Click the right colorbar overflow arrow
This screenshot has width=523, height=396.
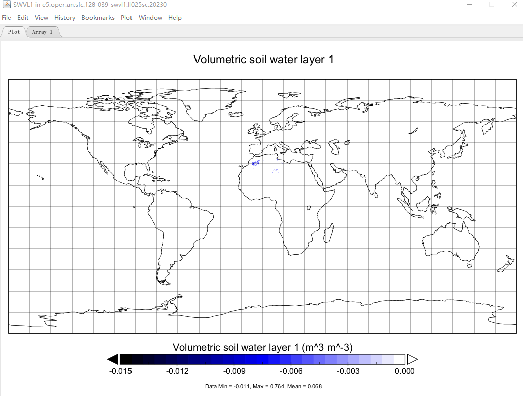tap(412, 359)
